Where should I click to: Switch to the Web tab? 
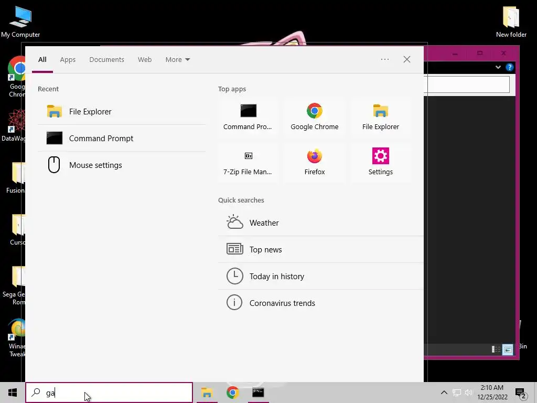coord(145,60)
